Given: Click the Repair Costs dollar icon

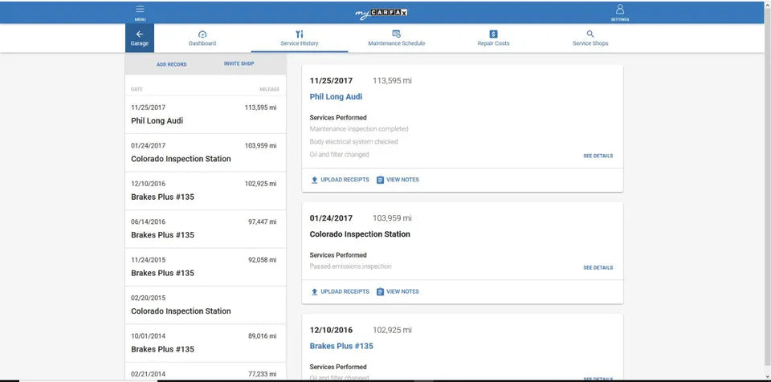Looking at the screenshot, I should tap(493, 34).
